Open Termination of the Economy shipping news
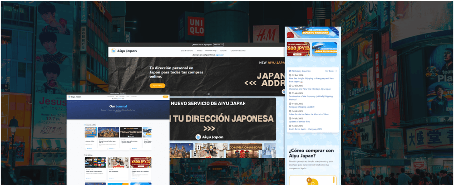The height and width of the screenshot is (185, 454). pos(311,97)
